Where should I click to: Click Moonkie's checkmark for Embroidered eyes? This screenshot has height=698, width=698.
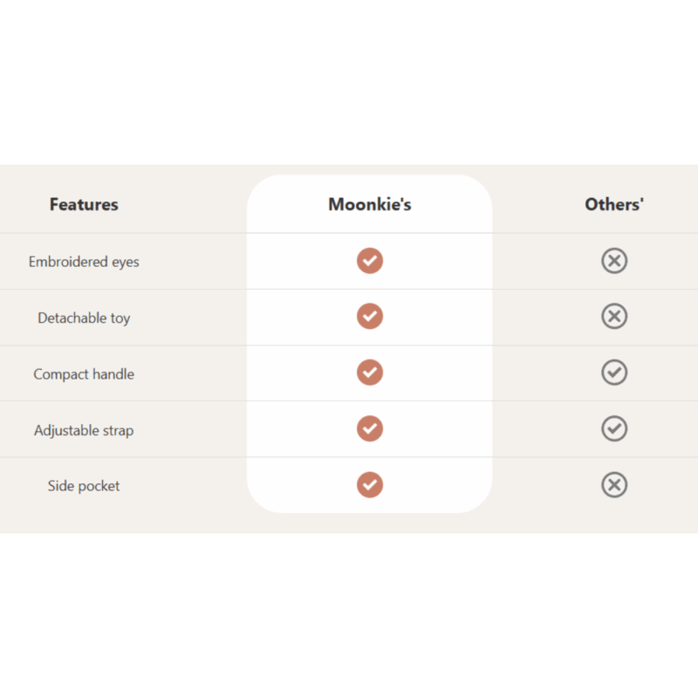(370, 261)
